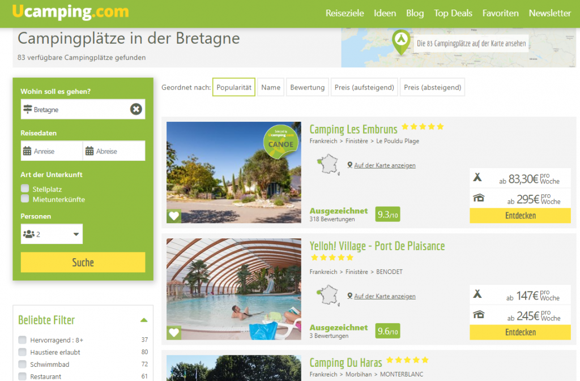The height and width of the screenshot is (381, 580).
Task: Check the Hervorragend: 8+ filter
Action: (x=23, y=340)
